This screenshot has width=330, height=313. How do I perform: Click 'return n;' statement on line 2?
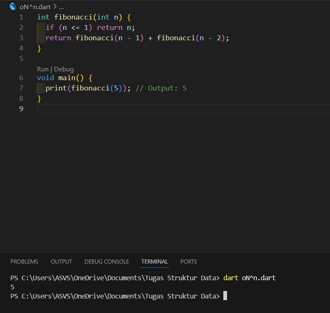point(116,27)
